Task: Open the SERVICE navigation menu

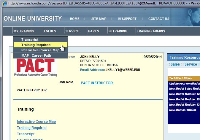Action: 72,31
